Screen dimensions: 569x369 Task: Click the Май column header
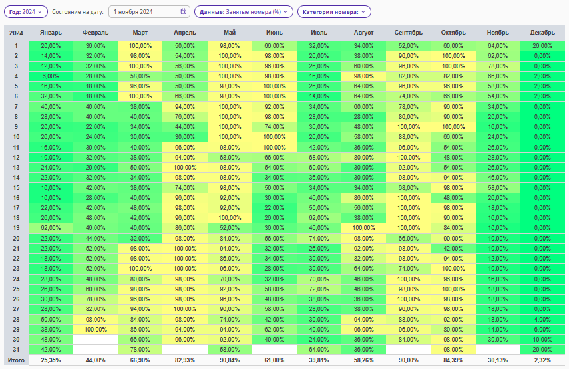pyautogui.click(x=230, y=33)
